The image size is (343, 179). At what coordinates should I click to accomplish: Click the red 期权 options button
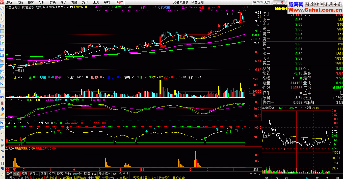click(x=120, y=2)
